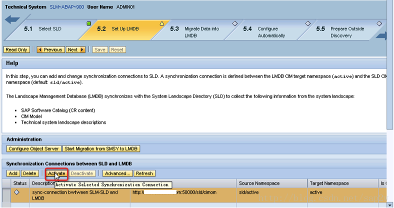Click 'Technical system landscape descriptions' bullet
The height and width of the screenshot is (208, 394).
coord(63,122)
